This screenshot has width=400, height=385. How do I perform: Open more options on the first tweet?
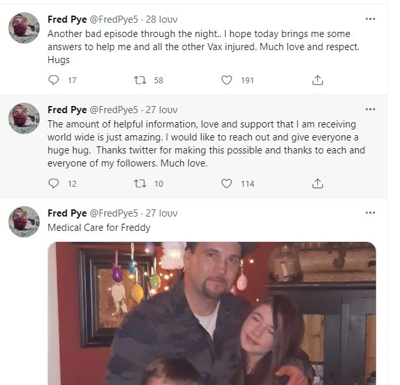[370, 19]
